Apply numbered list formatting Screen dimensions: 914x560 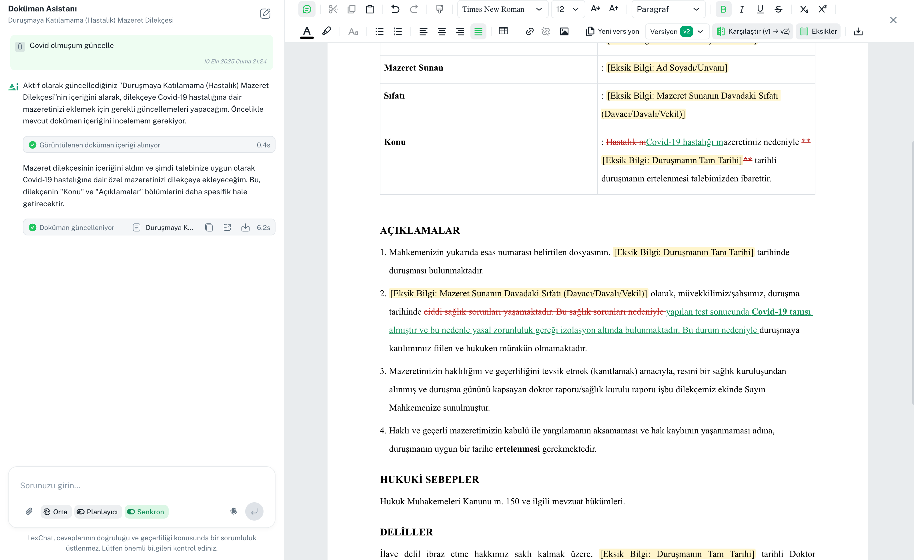[398, 31]
